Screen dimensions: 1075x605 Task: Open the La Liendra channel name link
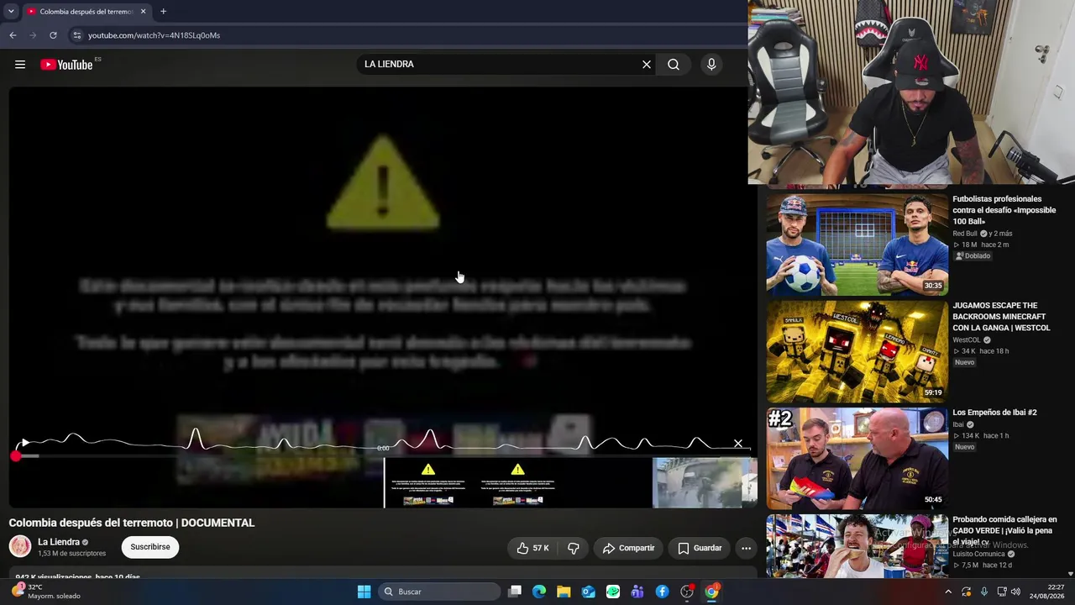click(x=59, y=542)
